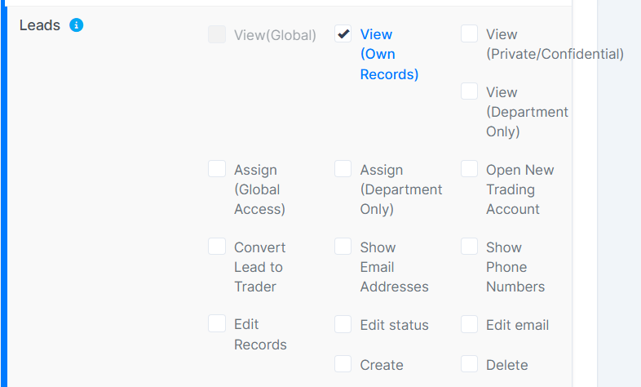
Task: Tick the Show Email Addresses checkbox
Action: [x=343, y=247]
